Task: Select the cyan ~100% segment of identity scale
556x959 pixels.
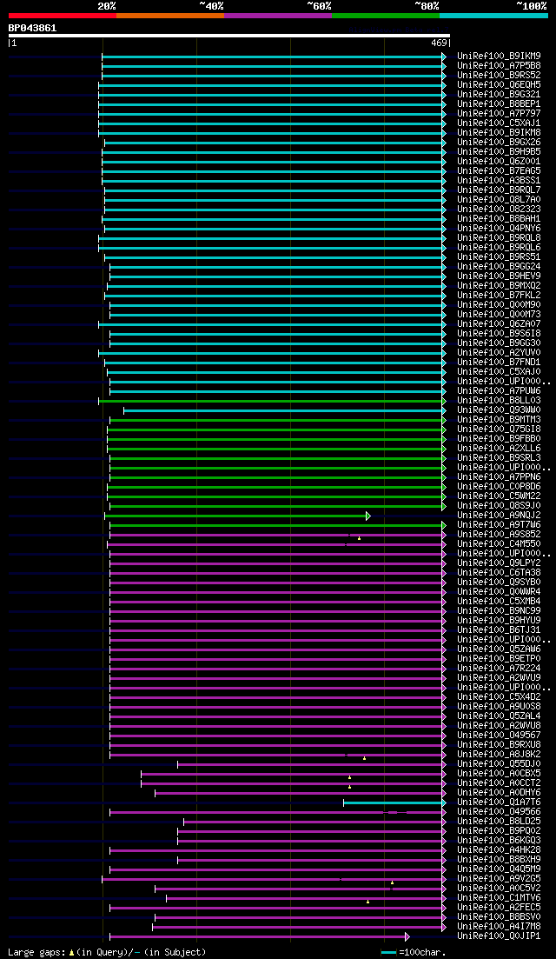Action: point(493,16)
